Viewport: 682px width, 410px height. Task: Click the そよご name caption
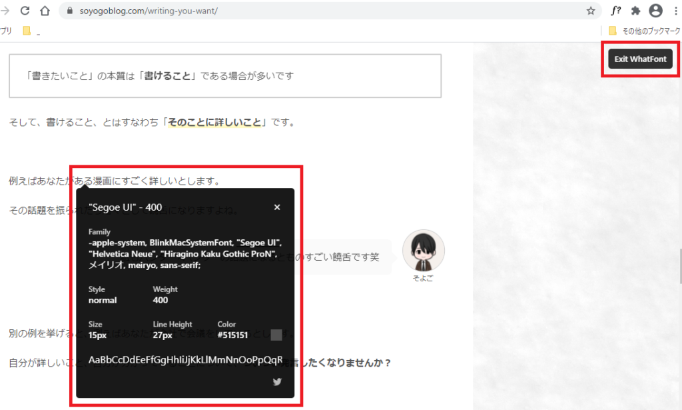click(x=423, y=279)
